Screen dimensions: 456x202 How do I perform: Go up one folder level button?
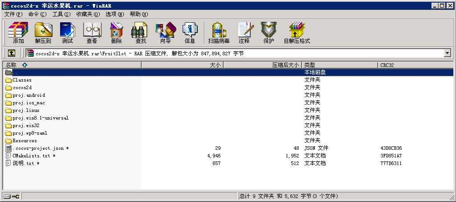tap(11, 53)
